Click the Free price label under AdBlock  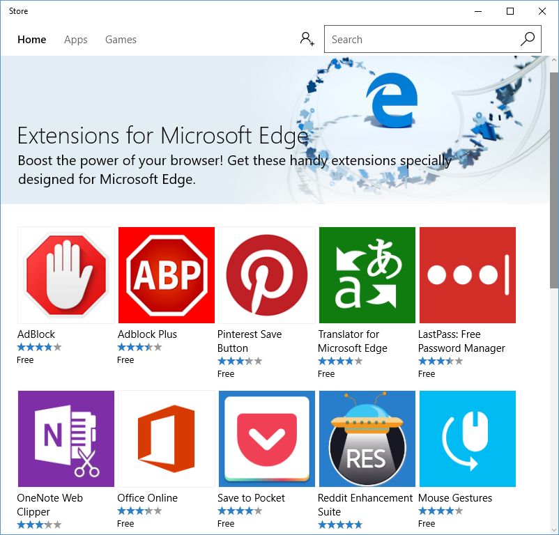point(25,359)
